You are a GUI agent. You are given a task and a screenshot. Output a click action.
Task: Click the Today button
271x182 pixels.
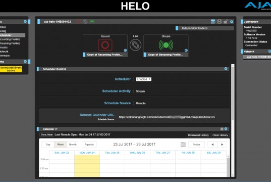[x=196, y=145]
